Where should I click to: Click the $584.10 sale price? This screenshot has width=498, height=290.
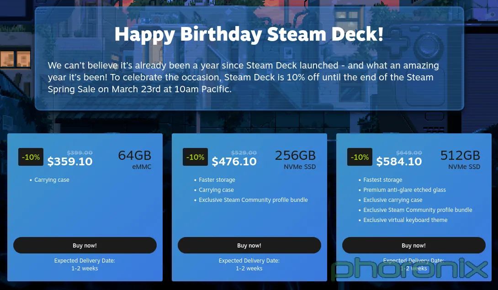click(x=399, y=161)
